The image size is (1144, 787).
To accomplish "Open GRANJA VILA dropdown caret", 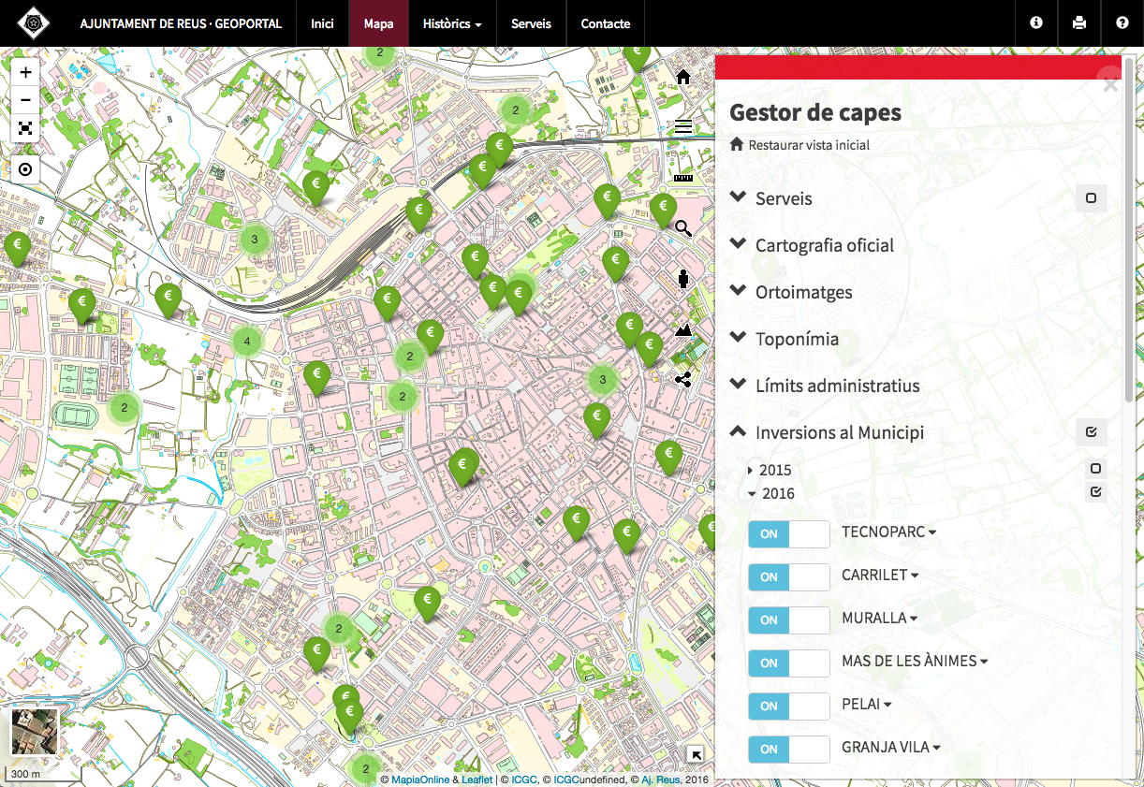I will pyautogui.click(x=936, y=749).
